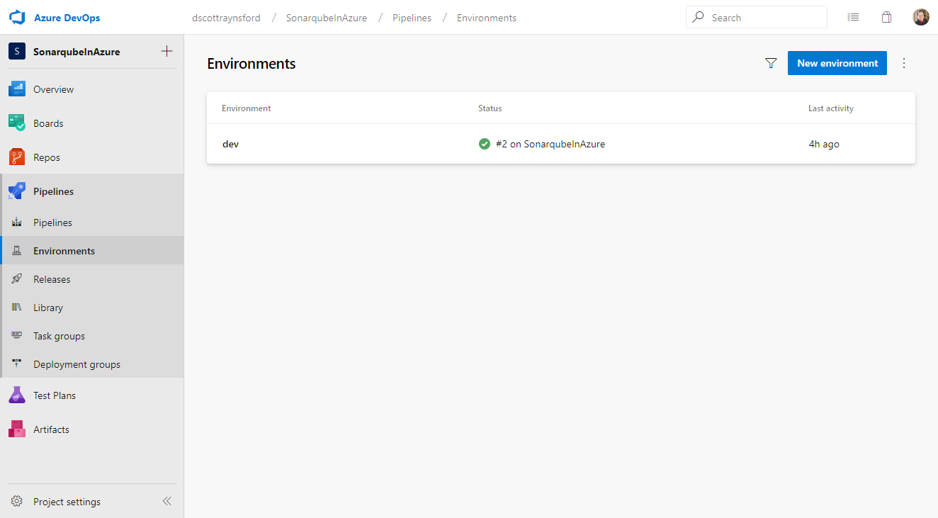The height and width of the screenshot is (518, 938).
Task: Click the Artifacts package icon
Action: (17, 429)
